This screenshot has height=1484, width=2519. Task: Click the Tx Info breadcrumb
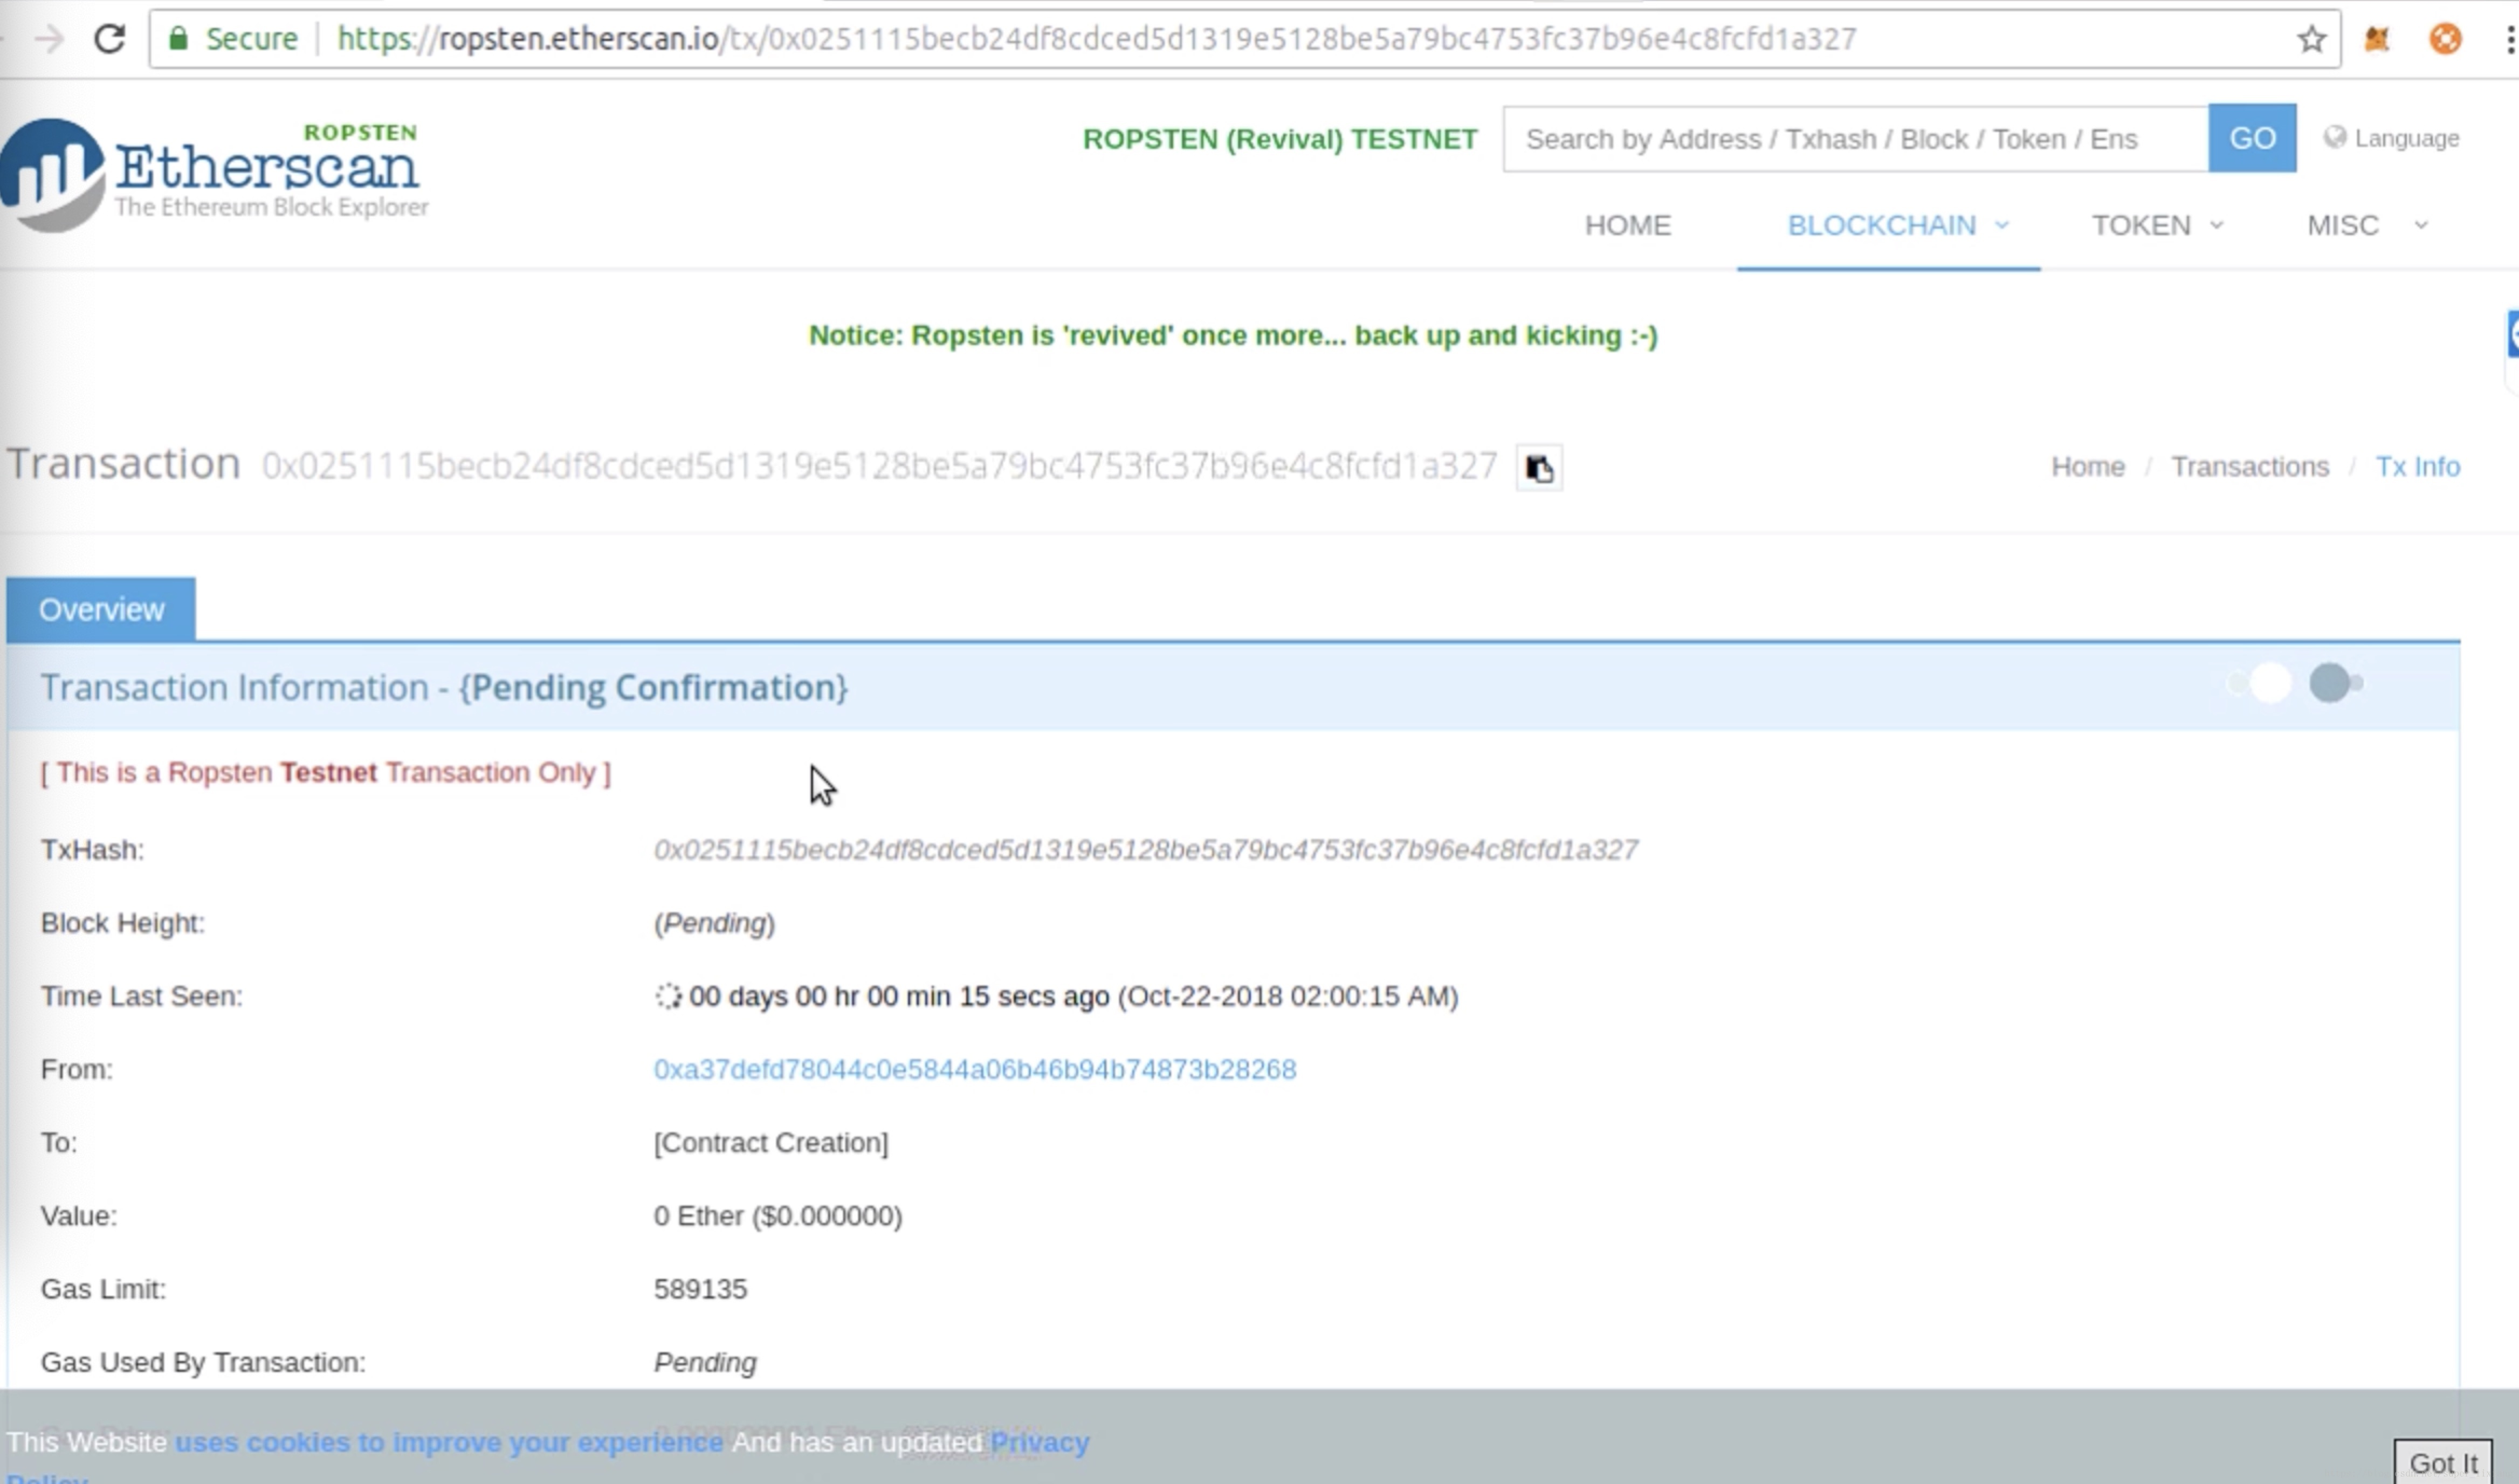tap(2417, 466)
